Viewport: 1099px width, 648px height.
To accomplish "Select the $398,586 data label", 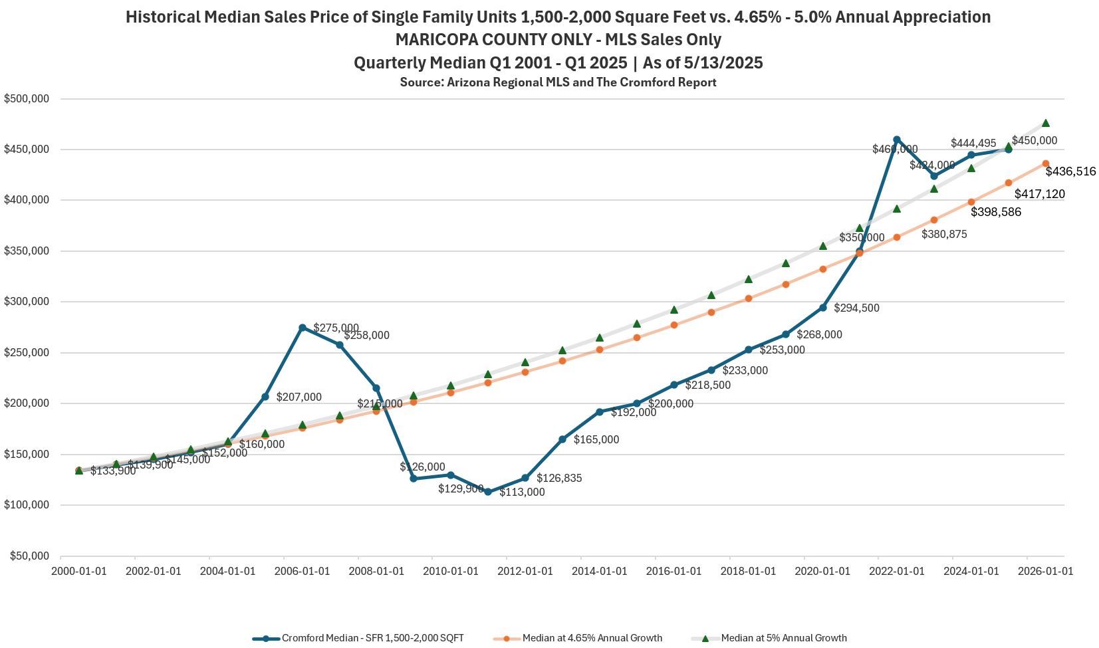I will click(x=996, y=212).
